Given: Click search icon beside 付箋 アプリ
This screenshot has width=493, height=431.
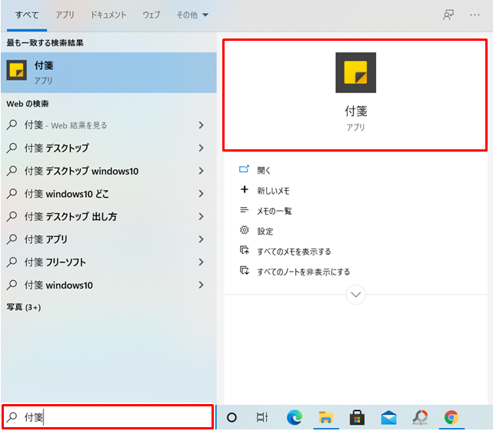Looking at the screenshot, I should pos(12,239).
